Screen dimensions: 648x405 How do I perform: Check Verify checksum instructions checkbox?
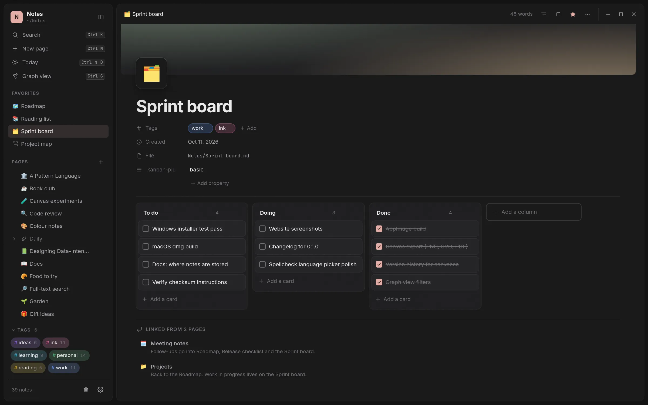(146, 282)
